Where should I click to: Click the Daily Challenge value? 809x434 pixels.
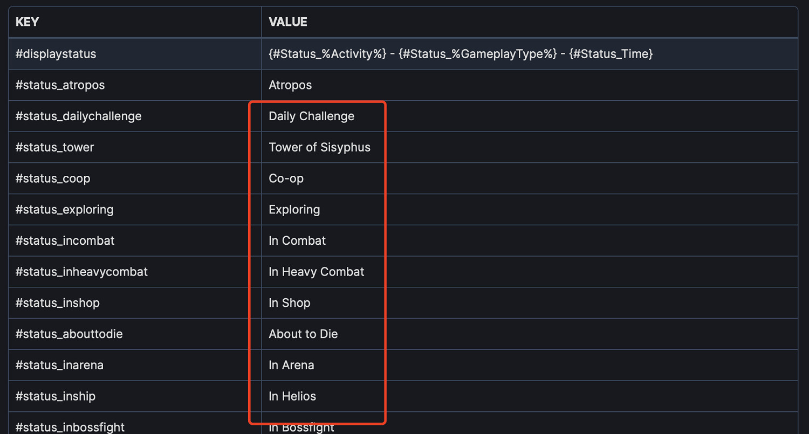pyautogui.click(x=312, y=116)
